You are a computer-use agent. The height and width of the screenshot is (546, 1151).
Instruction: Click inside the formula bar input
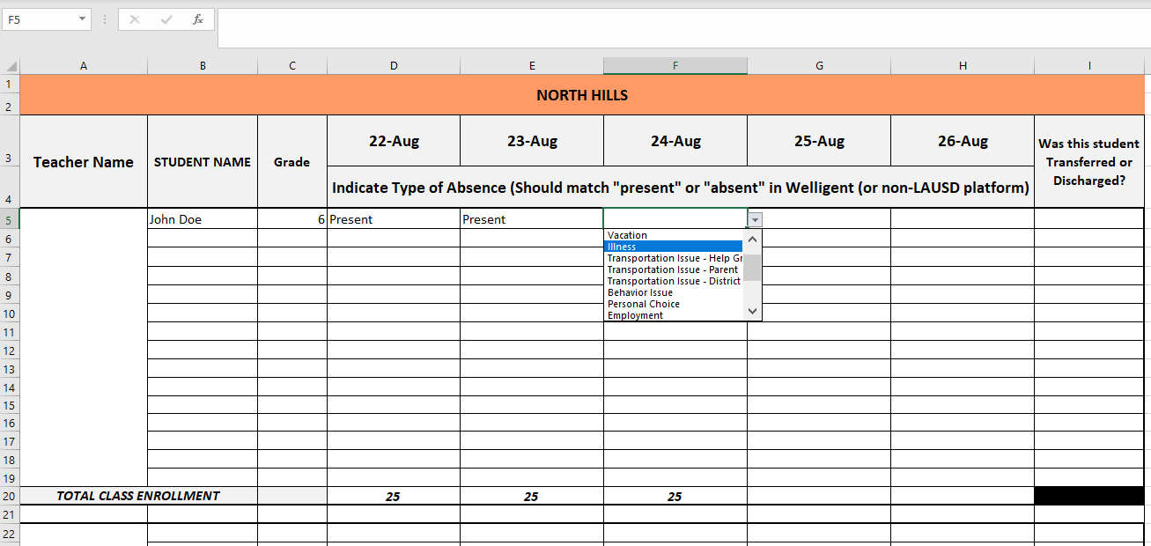[x=683, y=28]
